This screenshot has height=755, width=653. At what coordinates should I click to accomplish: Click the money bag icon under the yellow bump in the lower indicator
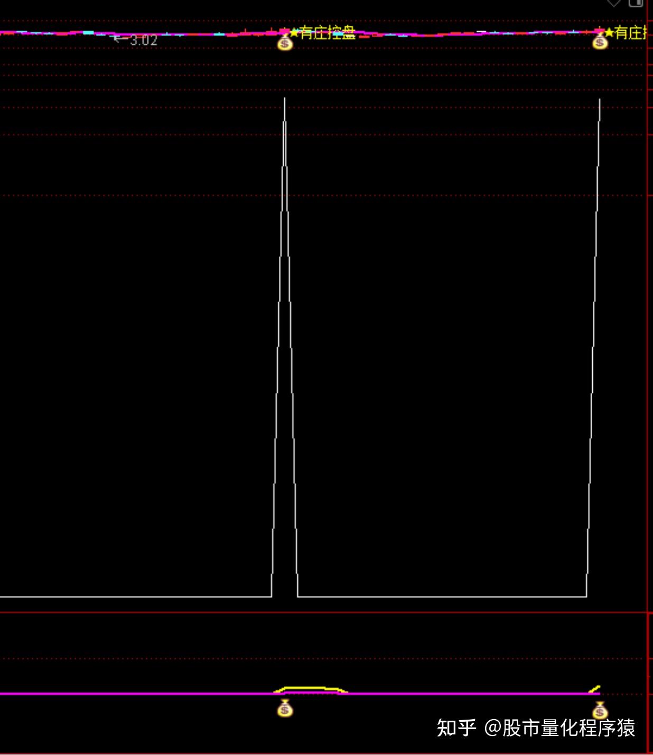click(285, 708)
